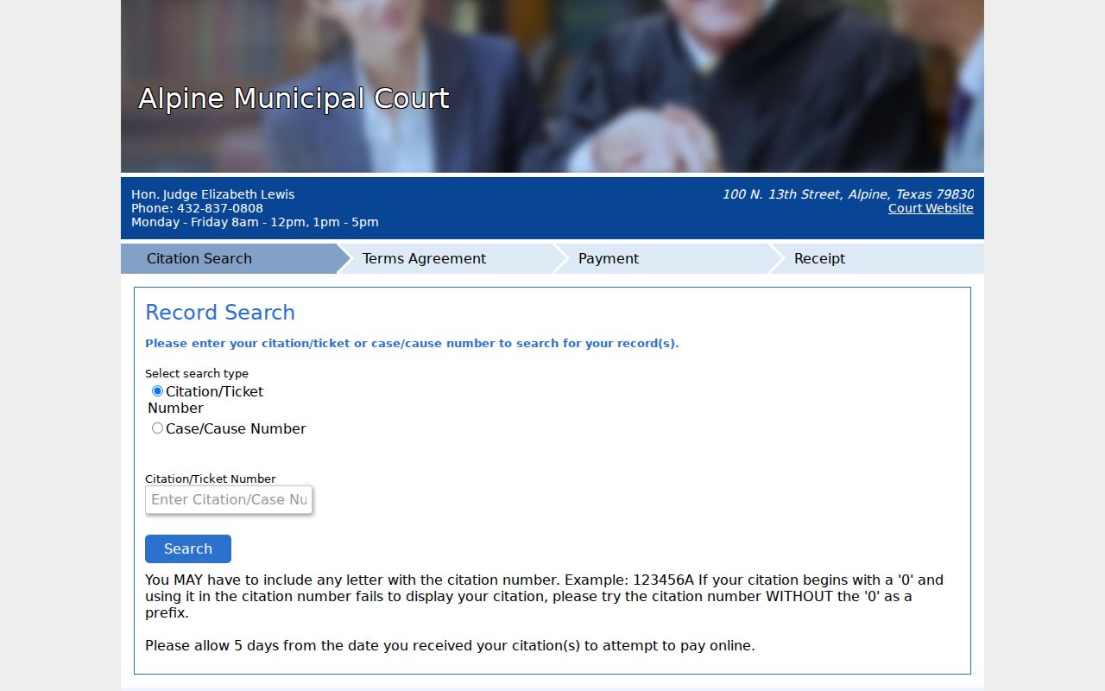Click the Record Search heading
Viewport: 1105px width, 691px height.
[x=220, y=313]
